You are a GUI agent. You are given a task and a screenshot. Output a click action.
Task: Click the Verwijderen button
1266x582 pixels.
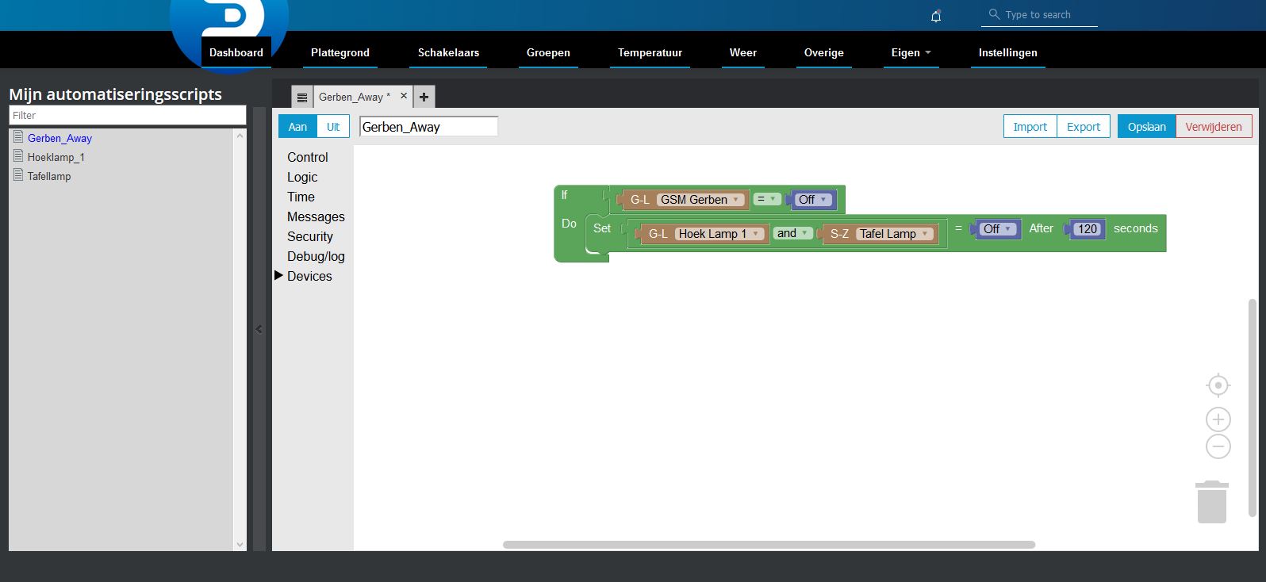1213,127
